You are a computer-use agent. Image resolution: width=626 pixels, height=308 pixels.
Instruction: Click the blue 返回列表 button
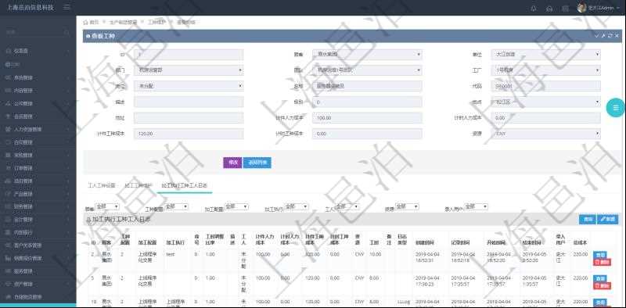click(x=257, y=163)
